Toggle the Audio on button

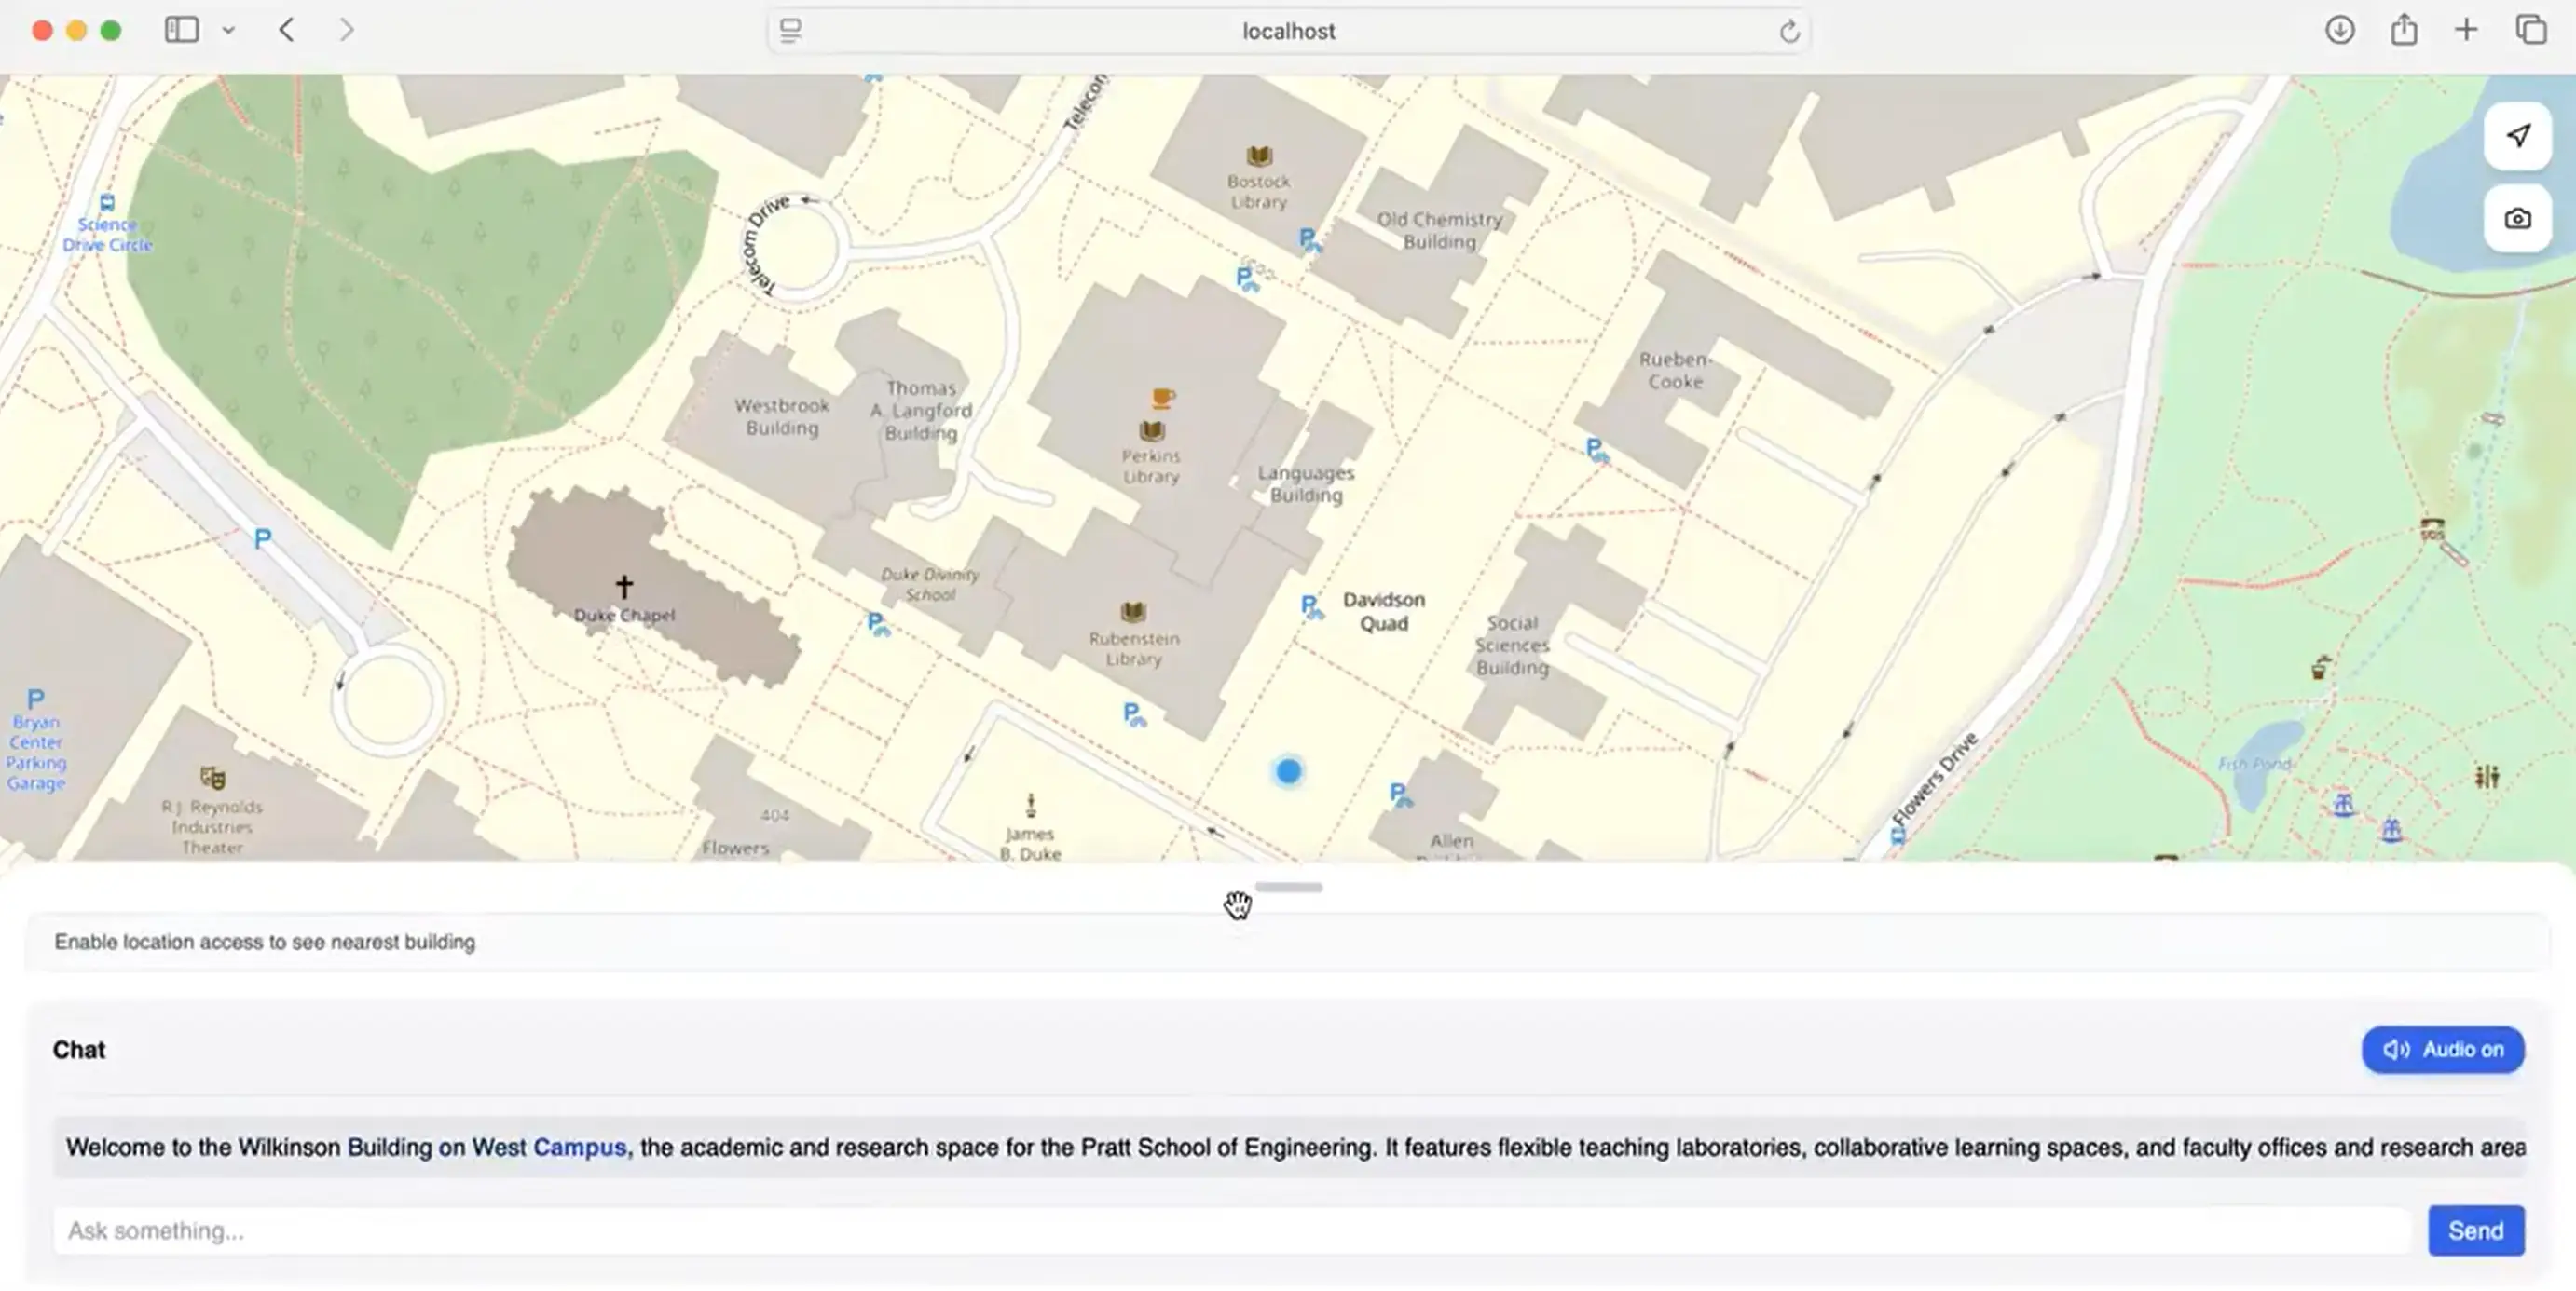click(2443, 1049)
